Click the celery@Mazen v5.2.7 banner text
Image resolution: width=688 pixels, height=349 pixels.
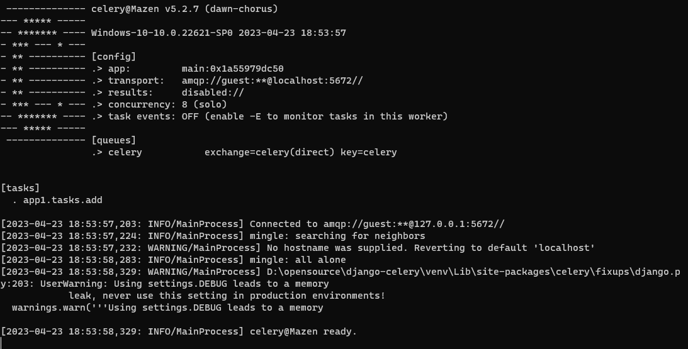(x=184, y=9)
